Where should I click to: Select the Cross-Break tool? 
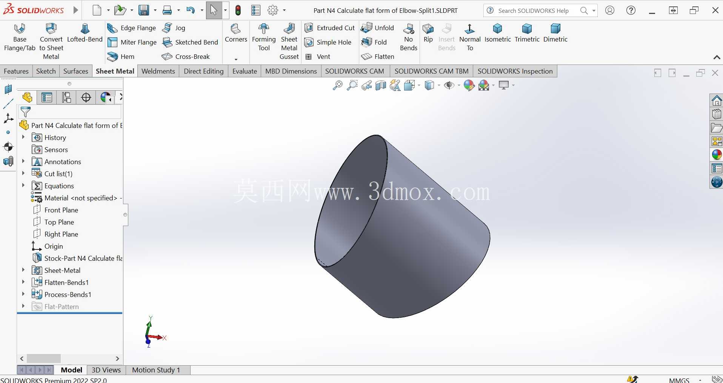pos(186,57)
